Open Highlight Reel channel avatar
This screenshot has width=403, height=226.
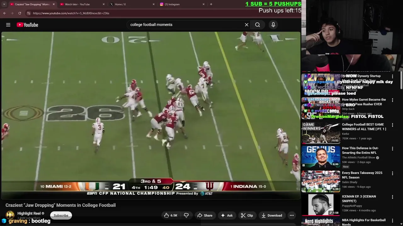click(x=10, y=215)
